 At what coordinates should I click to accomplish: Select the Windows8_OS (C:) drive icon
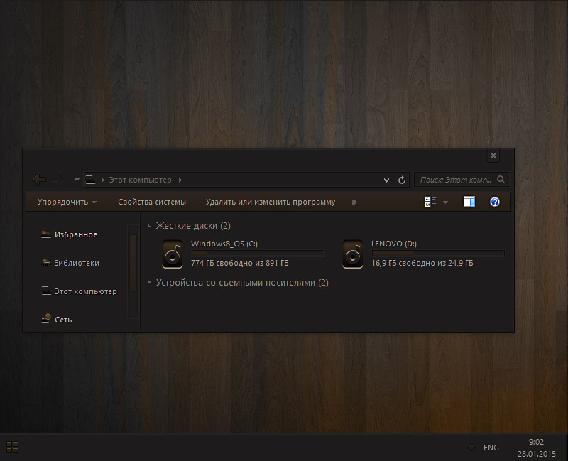tap(173, 254)
